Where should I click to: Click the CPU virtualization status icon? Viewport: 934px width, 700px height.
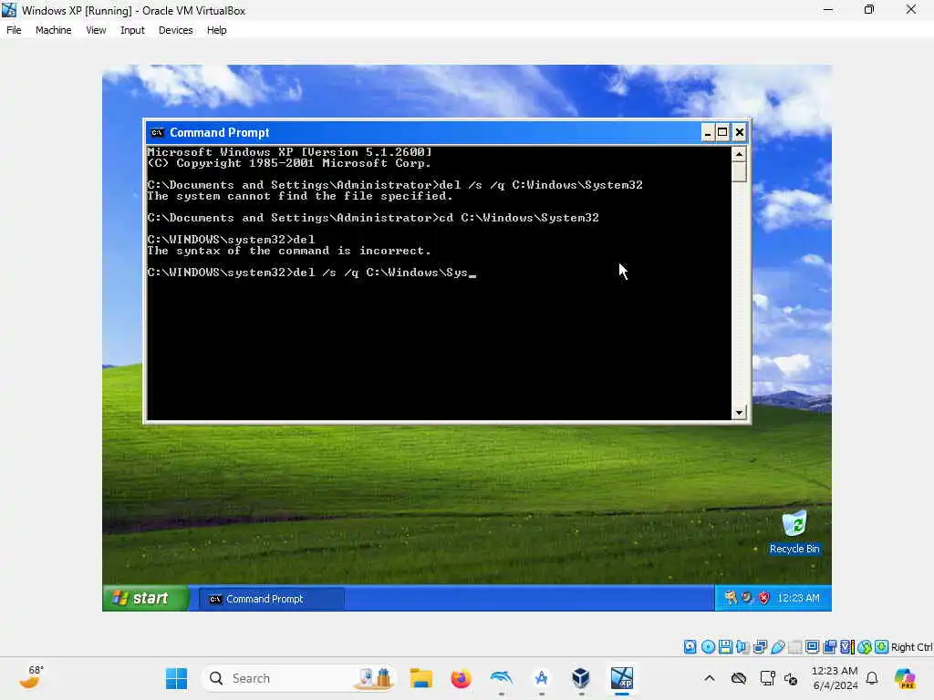click(x=847, y=646)
